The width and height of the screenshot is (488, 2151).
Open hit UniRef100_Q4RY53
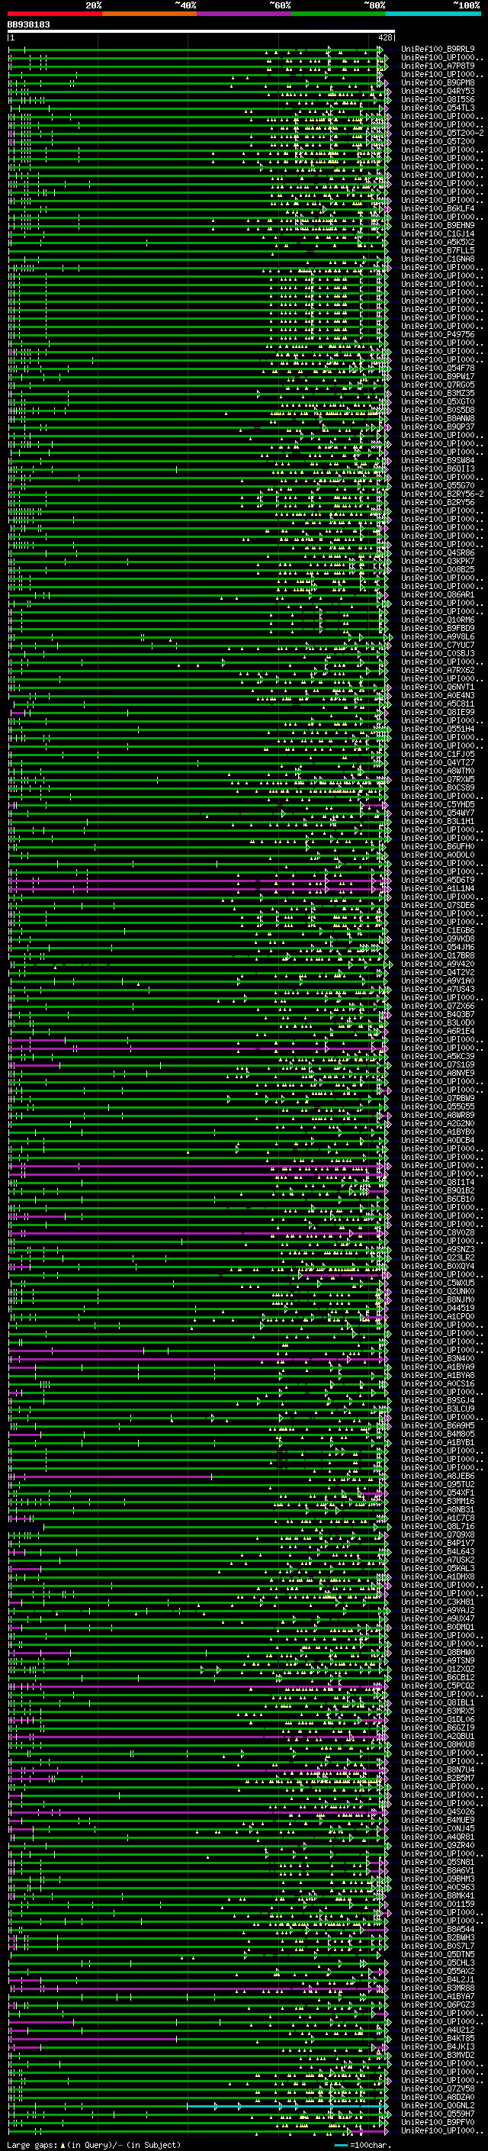[x=438, y=91]
